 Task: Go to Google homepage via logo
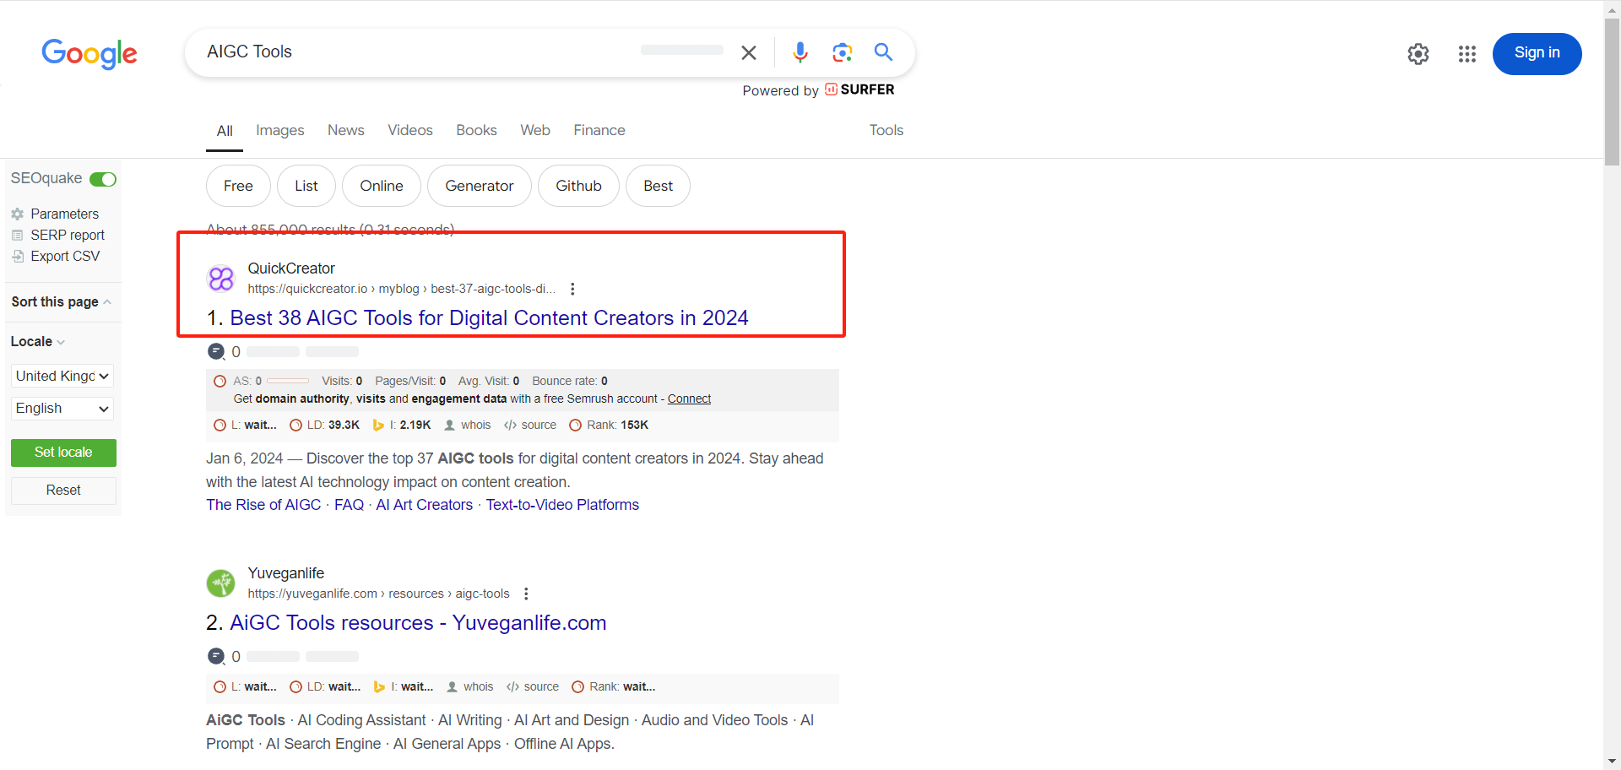click(x=89, y=53)
